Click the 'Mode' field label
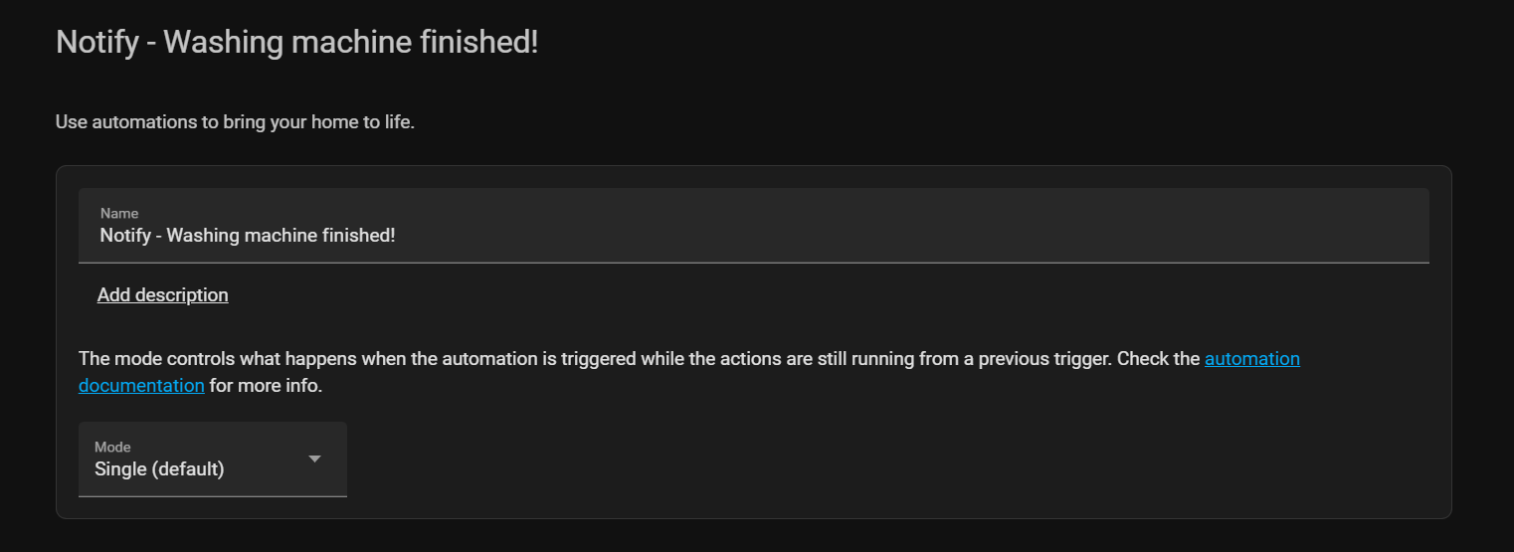1514x552 pixels. [112, 448]
